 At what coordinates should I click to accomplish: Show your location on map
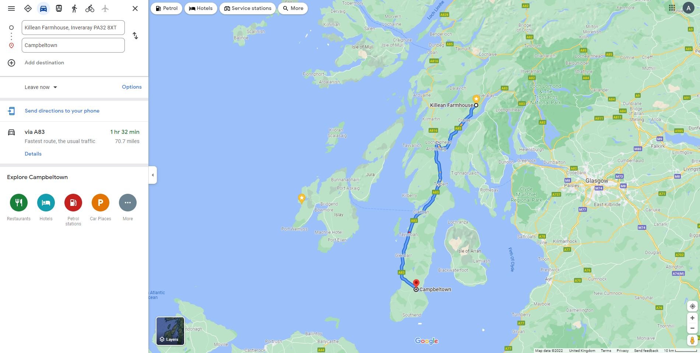coord(692,306)
